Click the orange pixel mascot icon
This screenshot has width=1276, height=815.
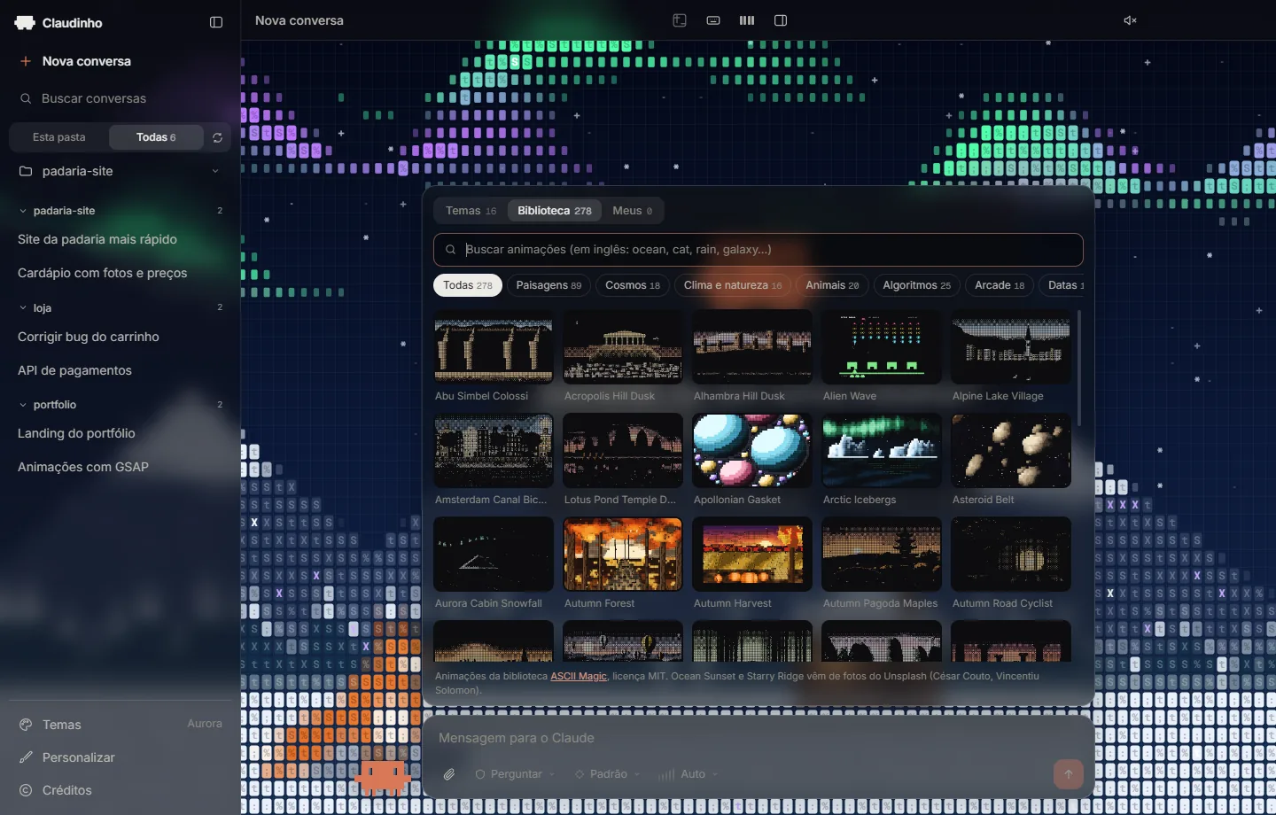383,777
